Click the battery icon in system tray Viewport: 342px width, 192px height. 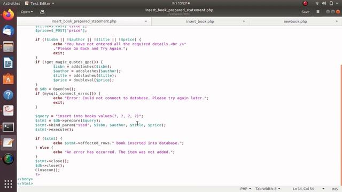(x=331, y=3)
